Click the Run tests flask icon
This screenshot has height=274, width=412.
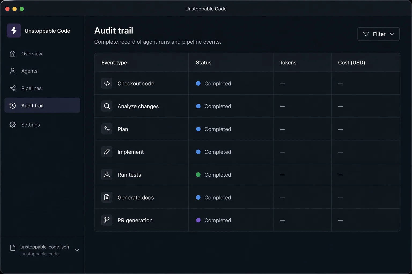(107, 174)
